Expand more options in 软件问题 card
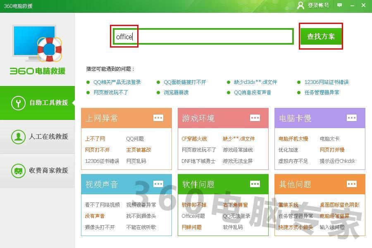372x248 pixels. pyautogui.click(x=255, y=184)
